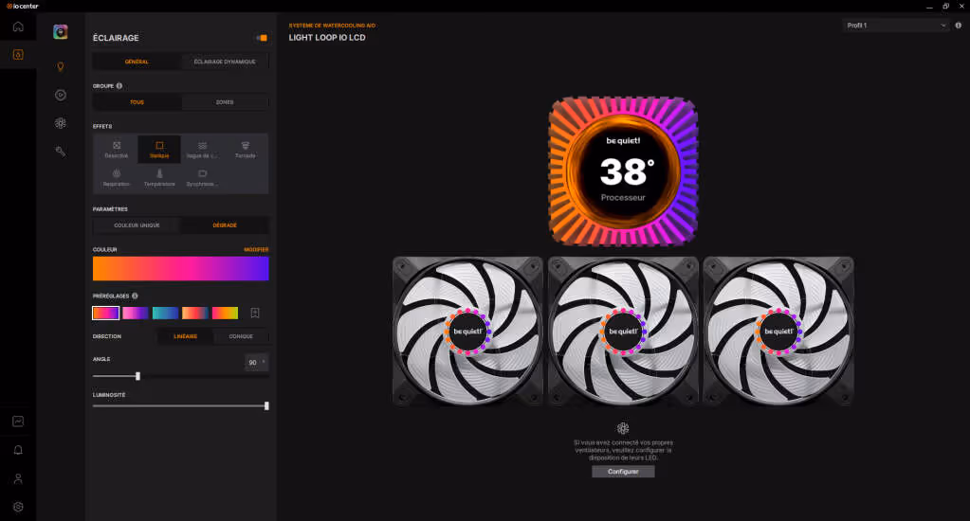The height and width of the screenshot is (521, 970).
Task: Set direction to Conique
Action: point(241,336)
